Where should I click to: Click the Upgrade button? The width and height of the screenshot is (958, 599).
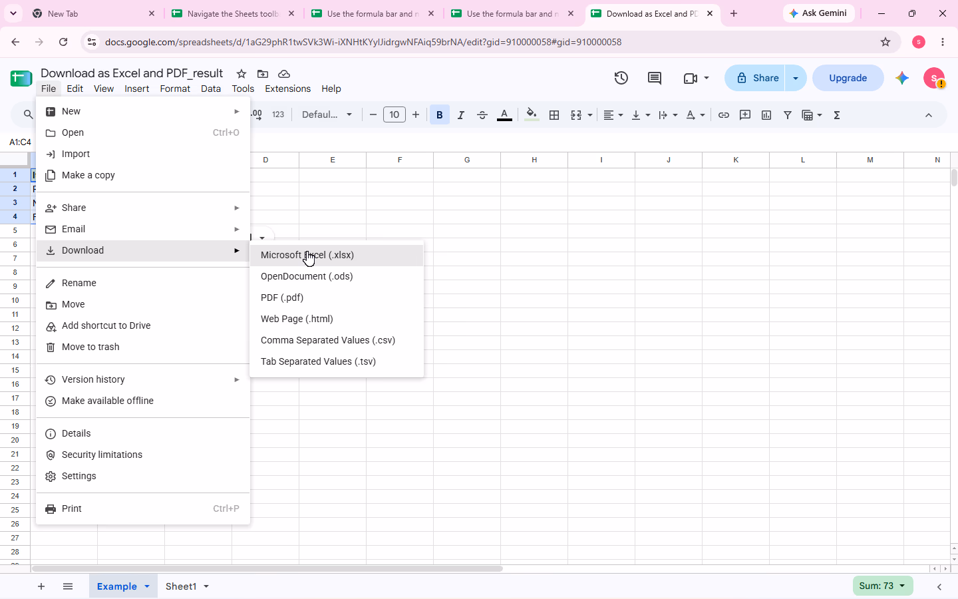pyautogui.click(x=848, y=78)
